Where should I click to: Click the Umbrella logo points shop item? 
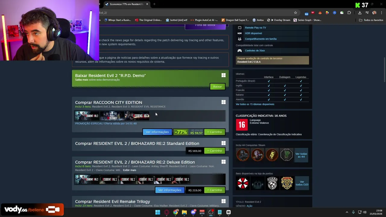(243, 183)
